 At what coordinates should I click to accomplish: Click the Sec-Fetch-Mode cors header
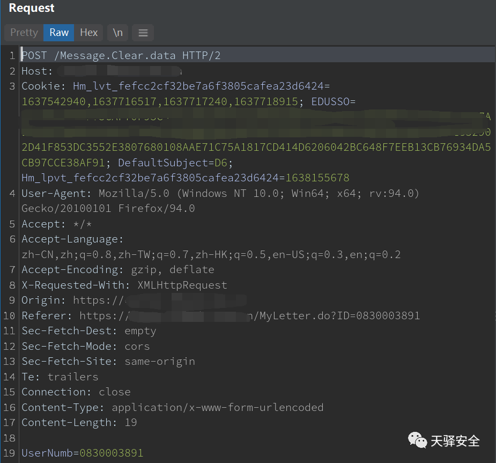pyautogui.click(x=85, y=347)
